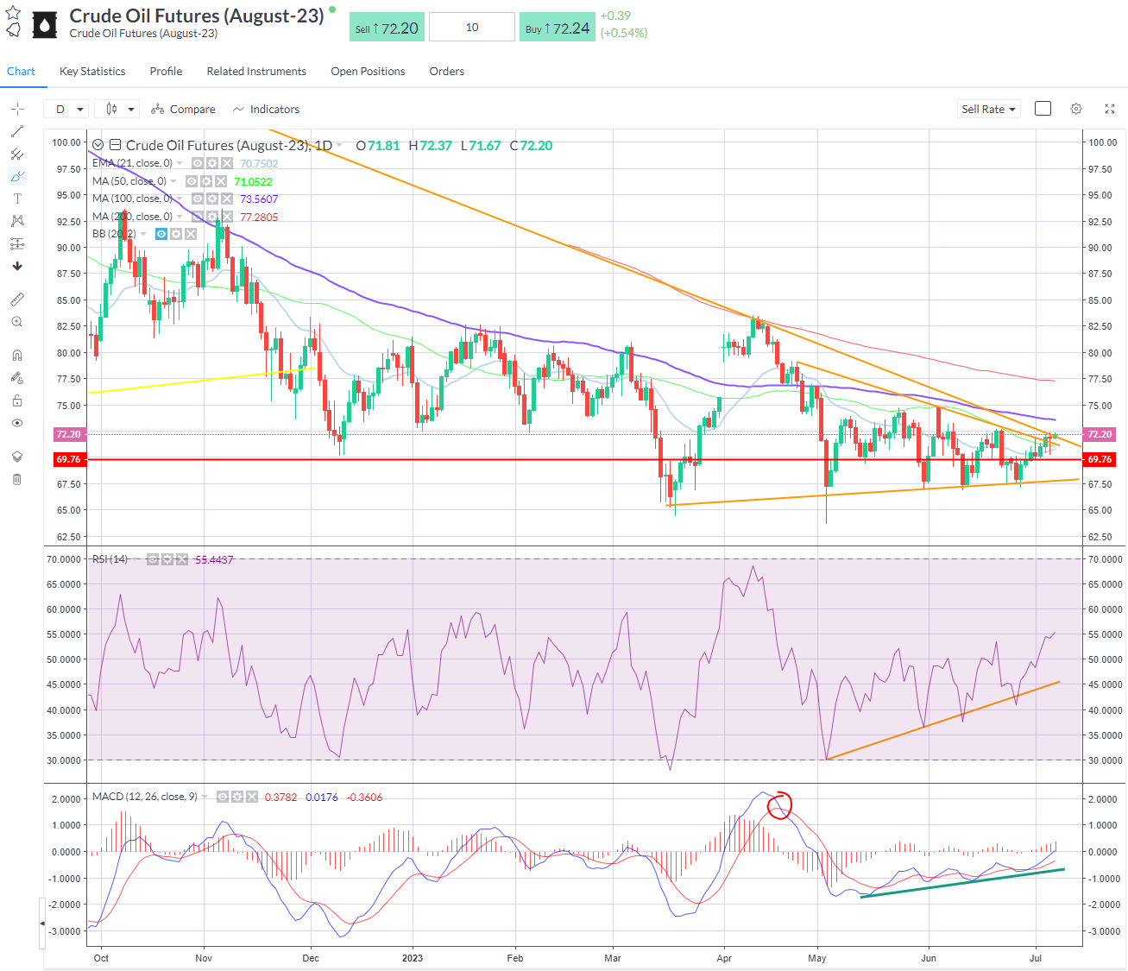Click the Sell 72.20 button
The width and height of the screenshot is (1128, 971).
pyautogui.click(x=386, y=28)
